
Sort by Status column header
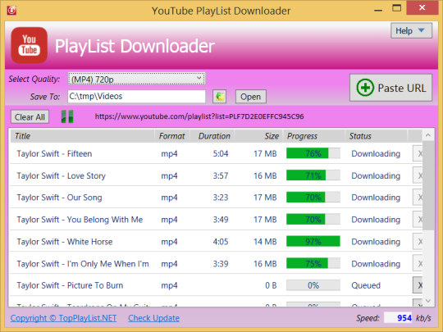point(376,136)
